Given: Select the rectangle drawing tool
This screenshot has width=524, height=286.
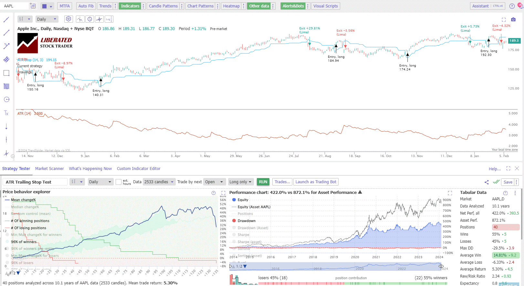Looking at the screenshot, I should pos(6,73).
